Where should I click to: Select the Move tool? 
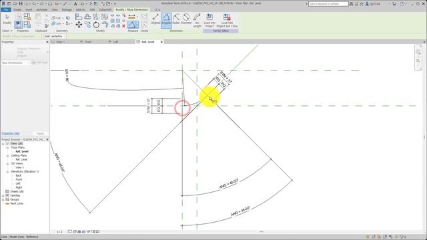[79, 25]
